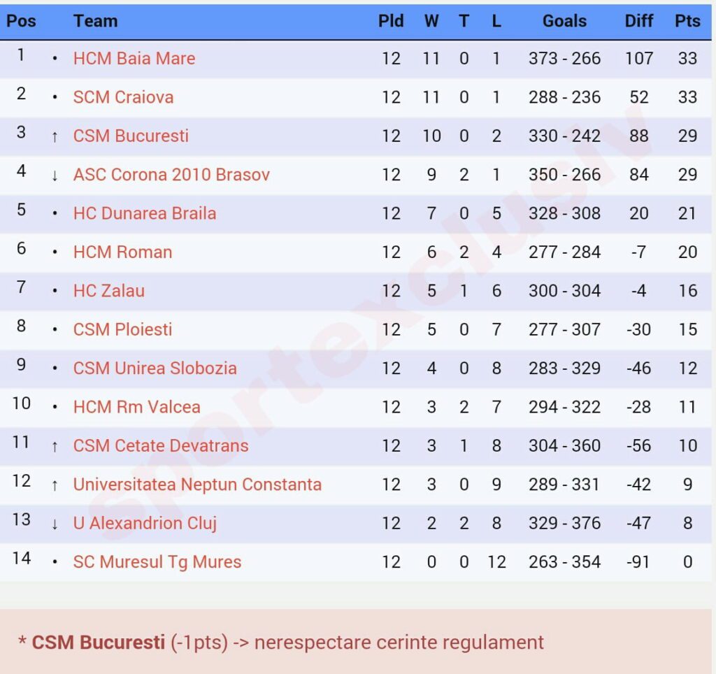Viewport: 716px width, 674px height.
Task: Open CSM Cetate Devatrans team link
Action: point(161,446)
